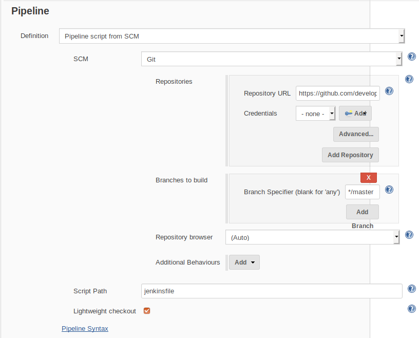Open help for the Branch Specifier
419x338 pixels.
pos(389,189)
